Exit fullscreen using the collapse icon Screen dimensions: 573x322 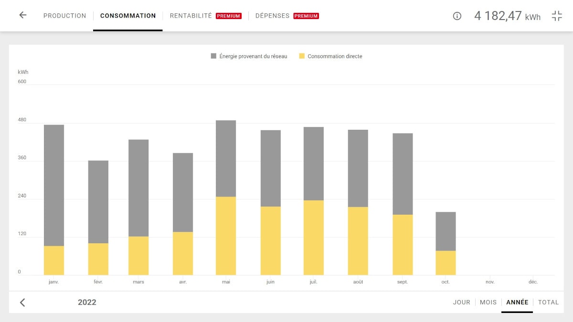point(557,16)
